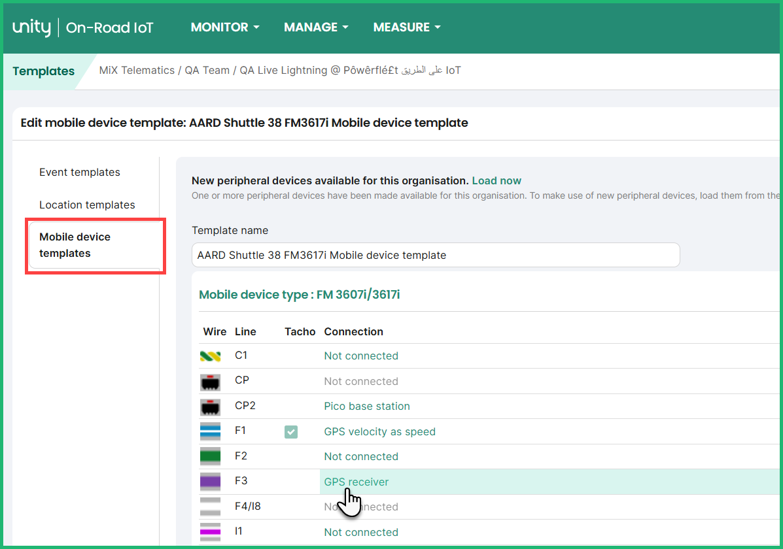
Task: Click the CP Not connected greyed text
Action: tap(361, 381)
